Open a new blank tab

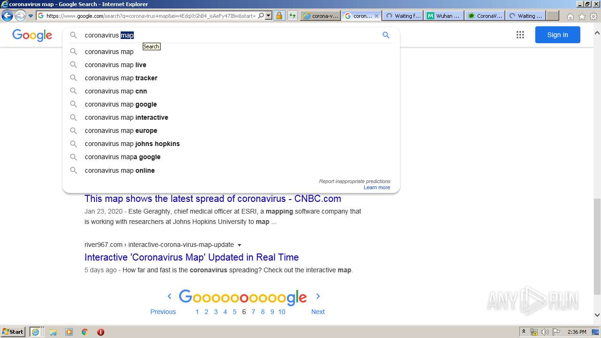553,15
